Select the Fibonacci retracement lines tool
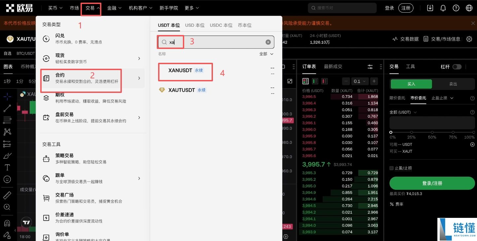Screen dimensions: 477x241 pos(7,120)
